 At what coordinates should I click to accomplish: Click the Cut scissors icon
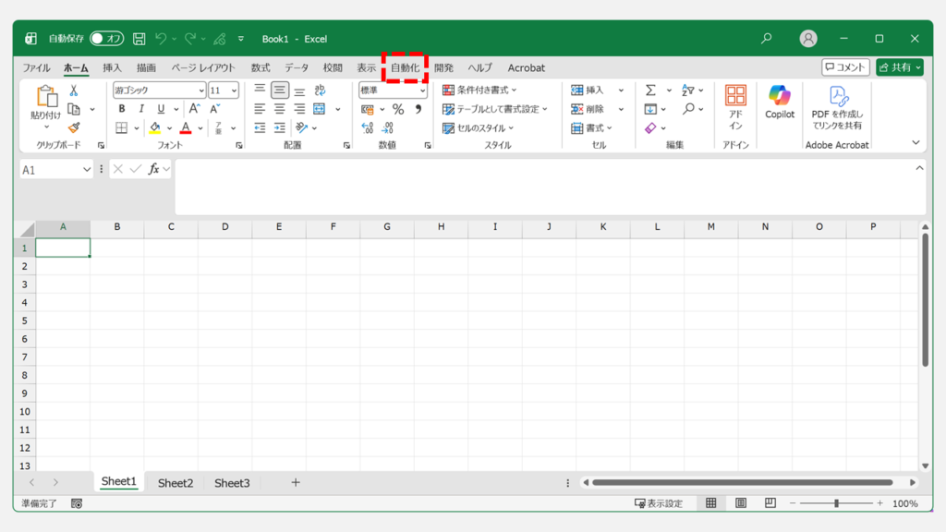74,91
